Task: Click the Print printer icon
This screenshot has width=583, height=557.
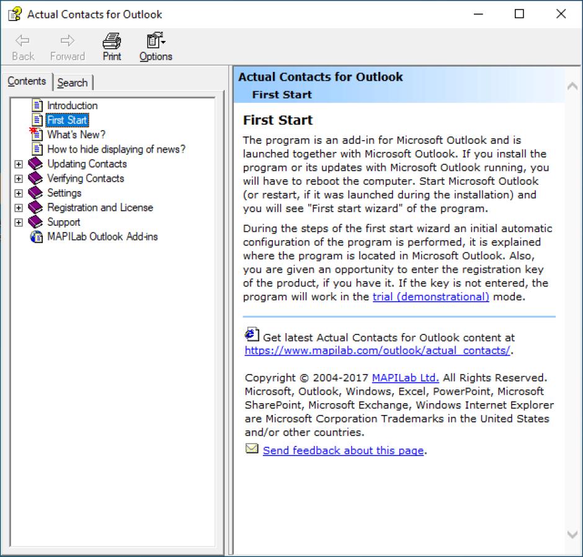Action: coord(112,40)
